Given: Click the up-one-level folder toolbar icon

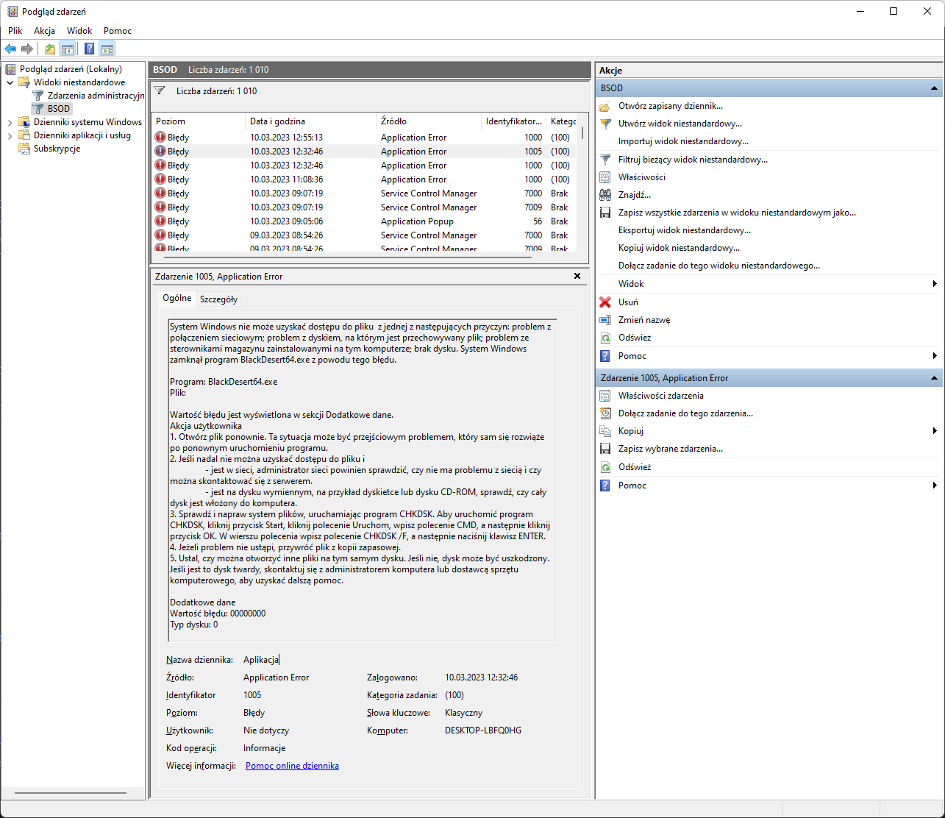Looking at the screenshot, I should point(49,49).
